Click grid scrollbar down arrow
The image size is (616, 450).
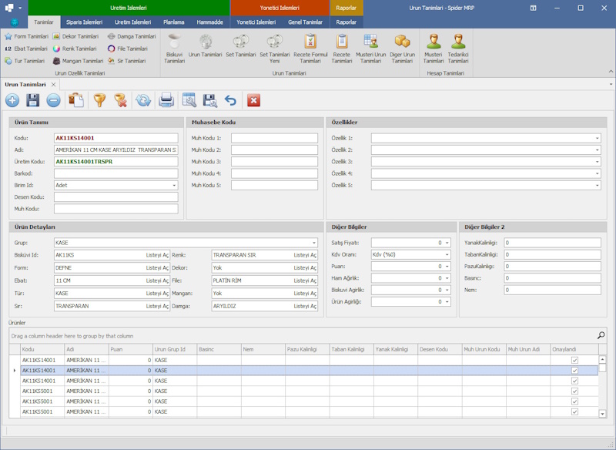click(x=602, y=414)
